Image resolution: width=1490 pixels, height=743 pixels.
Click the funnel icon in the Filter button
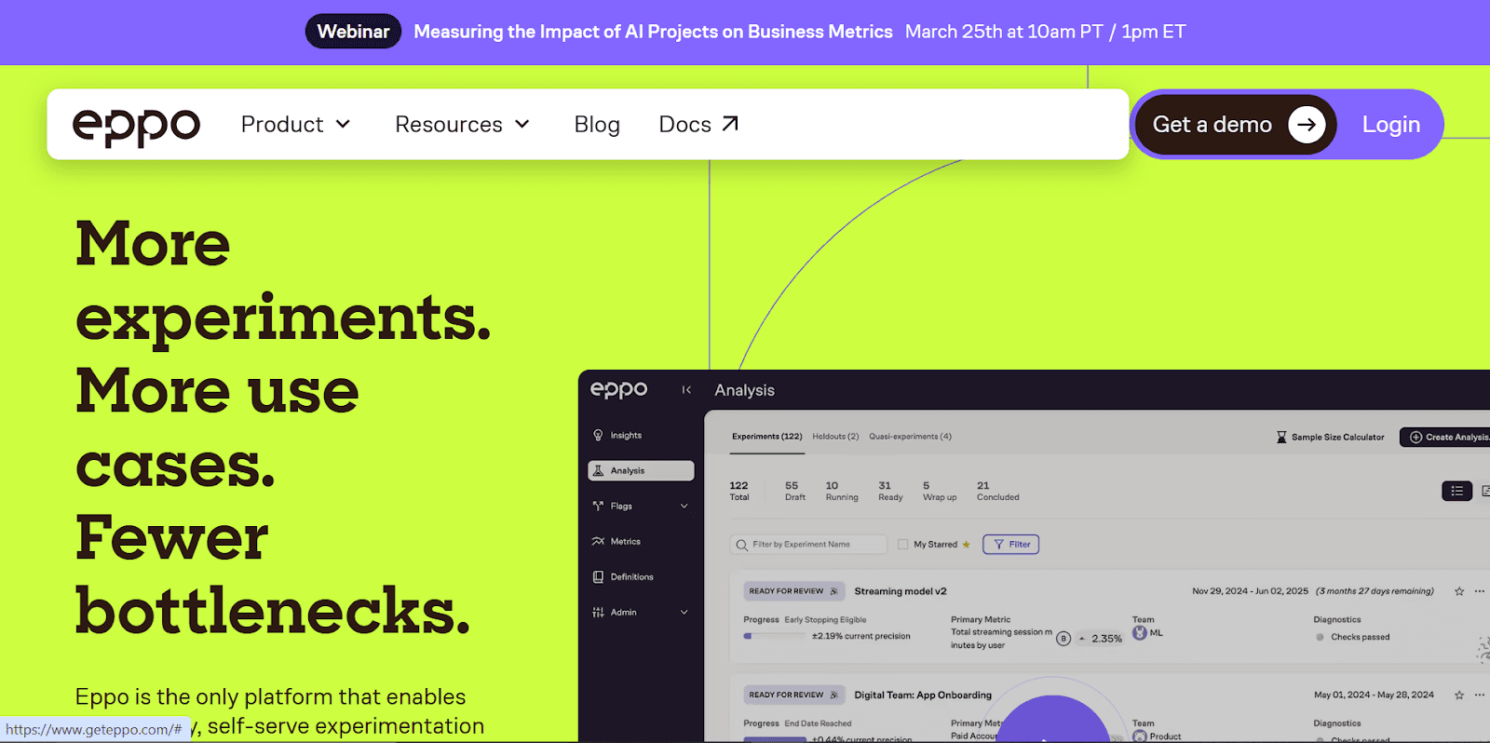pos(999,545)
